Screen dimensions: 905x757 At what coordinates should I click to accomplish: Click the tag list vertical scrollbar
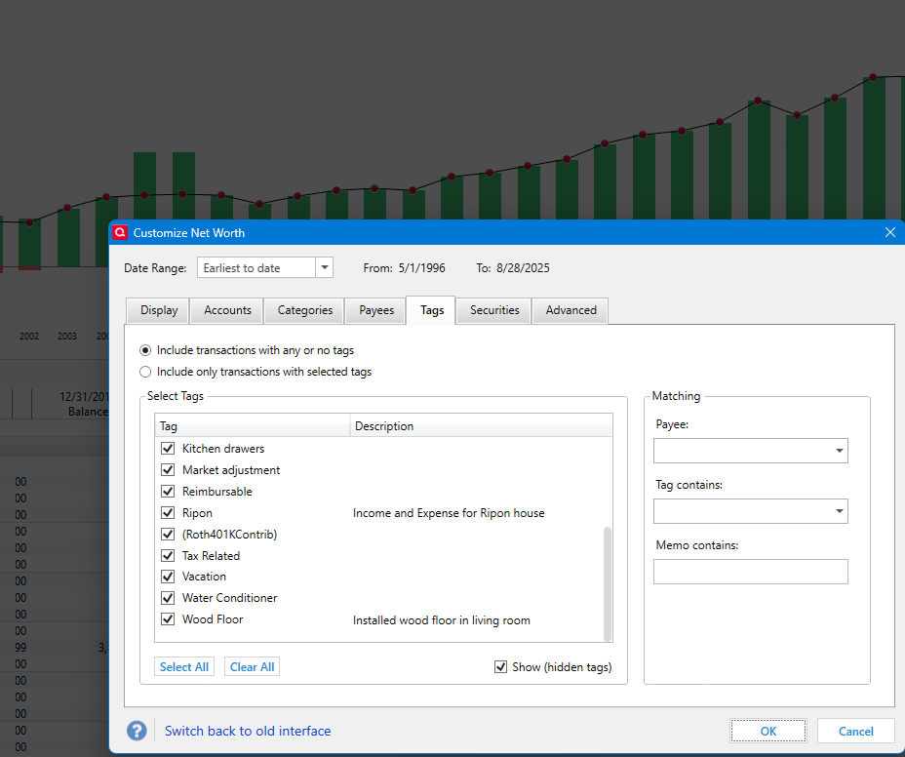[x=608, y=583]
